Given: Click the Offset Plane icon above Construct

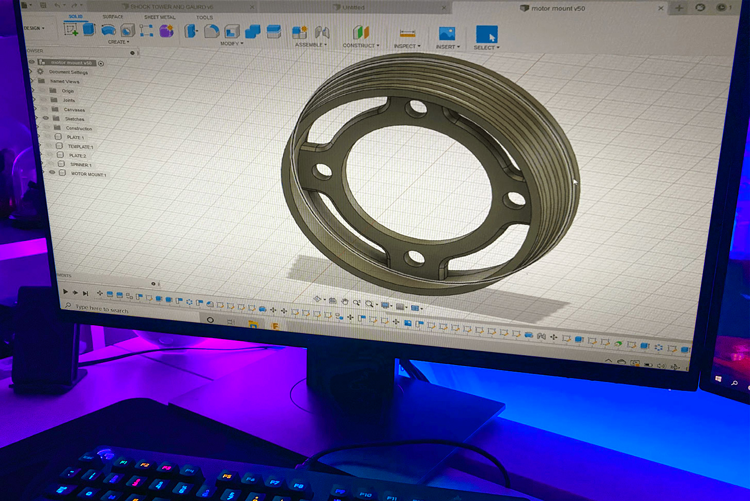Looking at the screenshot, I should coord(361,33).
